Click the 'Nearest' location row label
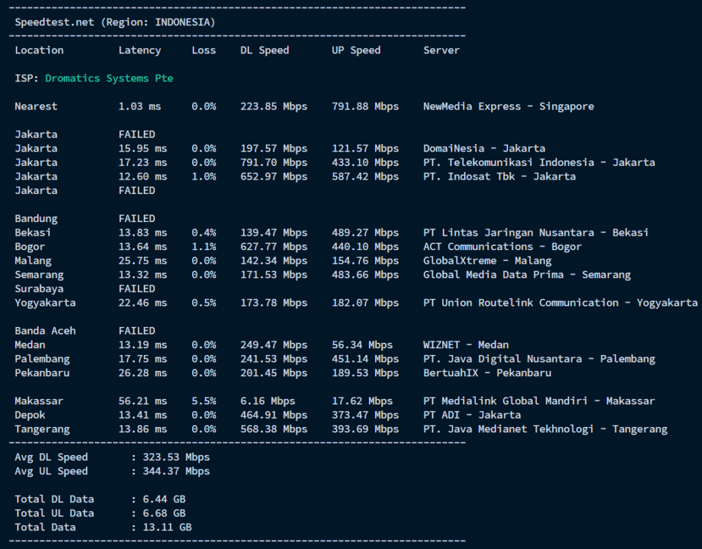702x549 pixels. (x=36, y=106)
